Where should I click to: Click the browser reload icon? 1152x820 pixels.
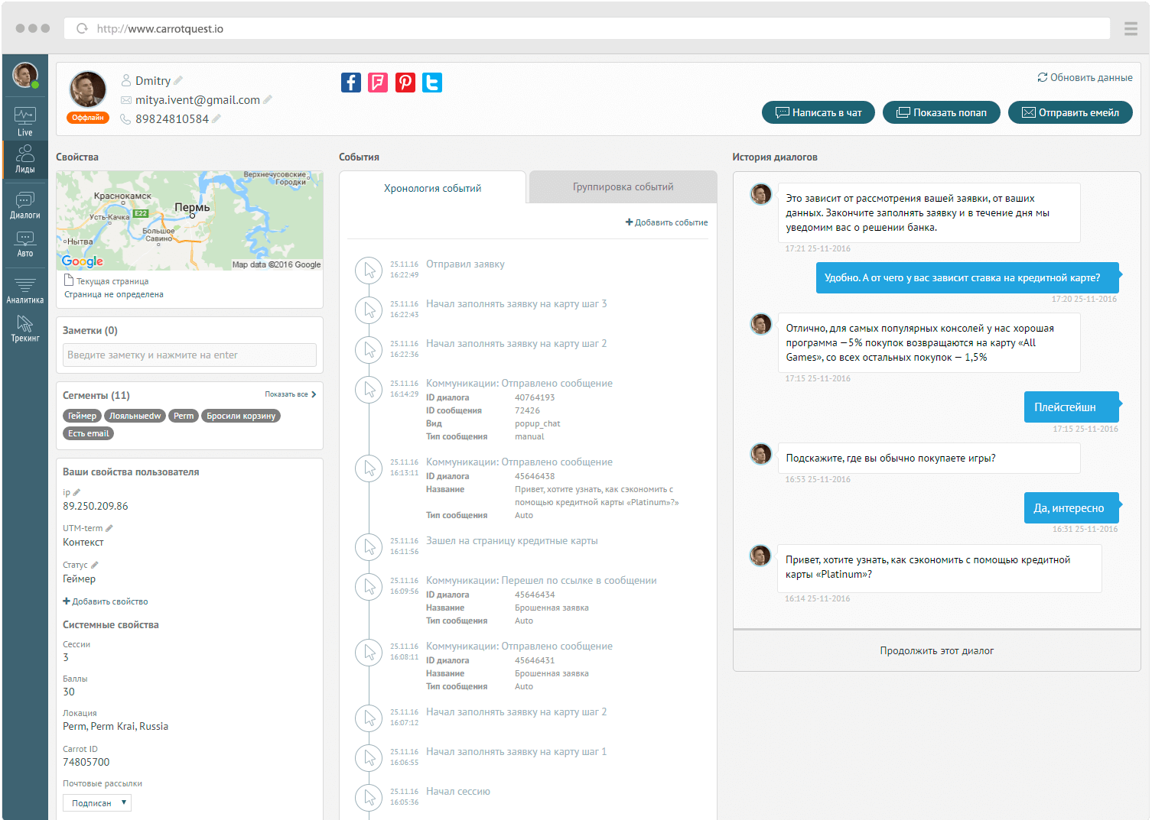pyautogui.click(x=82, y=28)
